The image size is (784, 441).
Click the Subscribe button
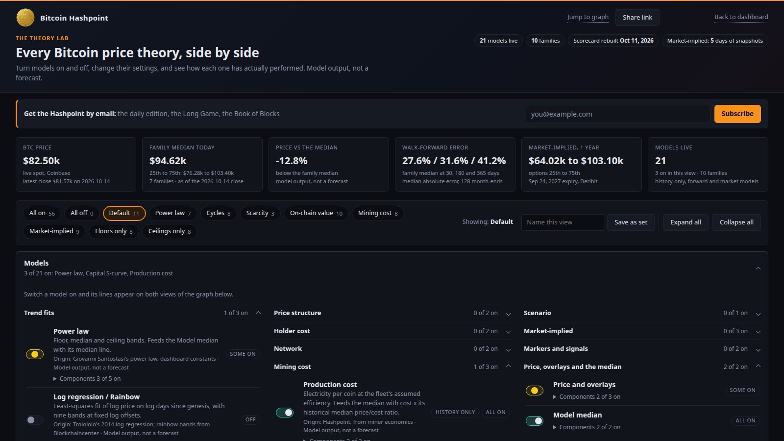point(737,114)
